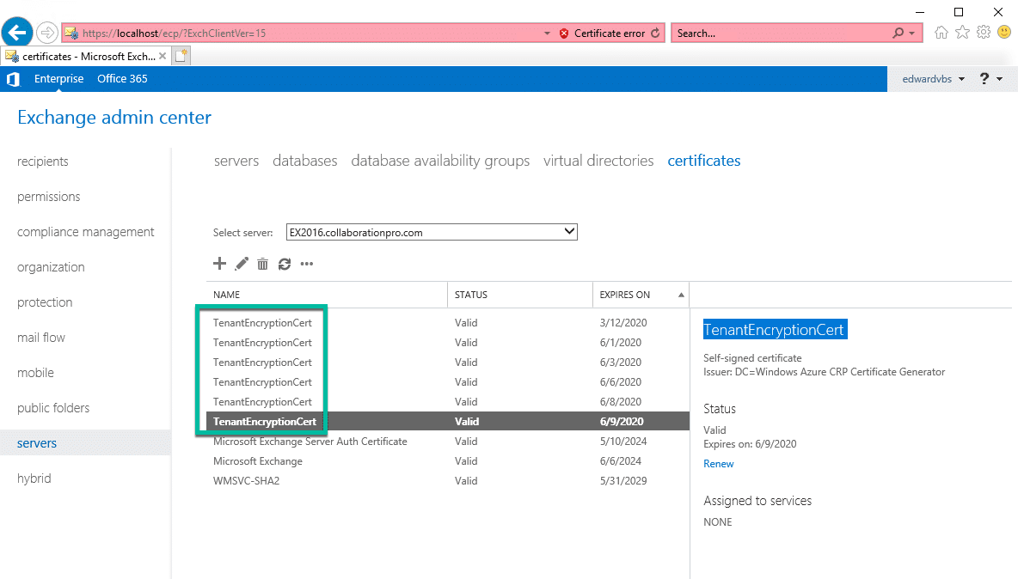Viewport: 1018px width, 579px height.
Task: Click the browser favorites star icon
Action: [x=962, y=32]
